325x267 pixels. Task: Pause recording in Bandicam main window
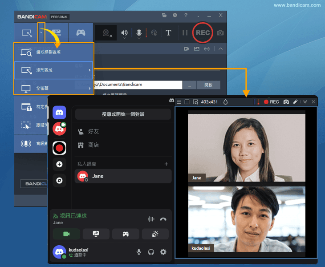coord(185,33)
